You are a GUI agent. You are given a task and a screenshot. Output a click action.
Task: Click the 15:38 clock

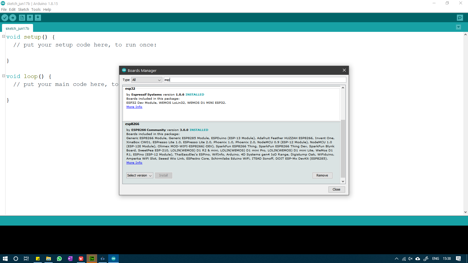pos(447,259)
